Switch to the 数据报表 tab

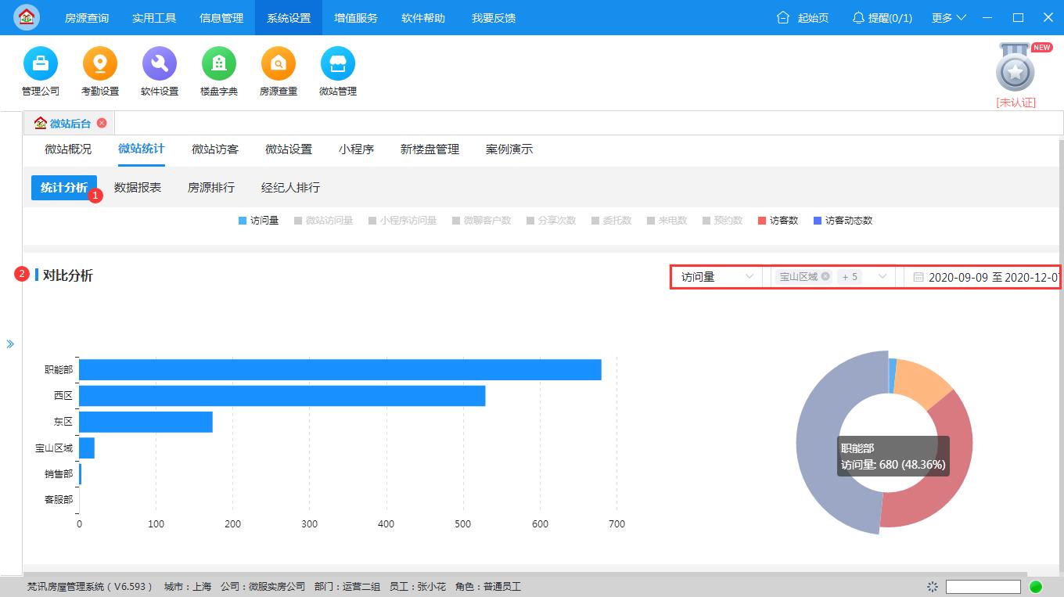[138, 187]
